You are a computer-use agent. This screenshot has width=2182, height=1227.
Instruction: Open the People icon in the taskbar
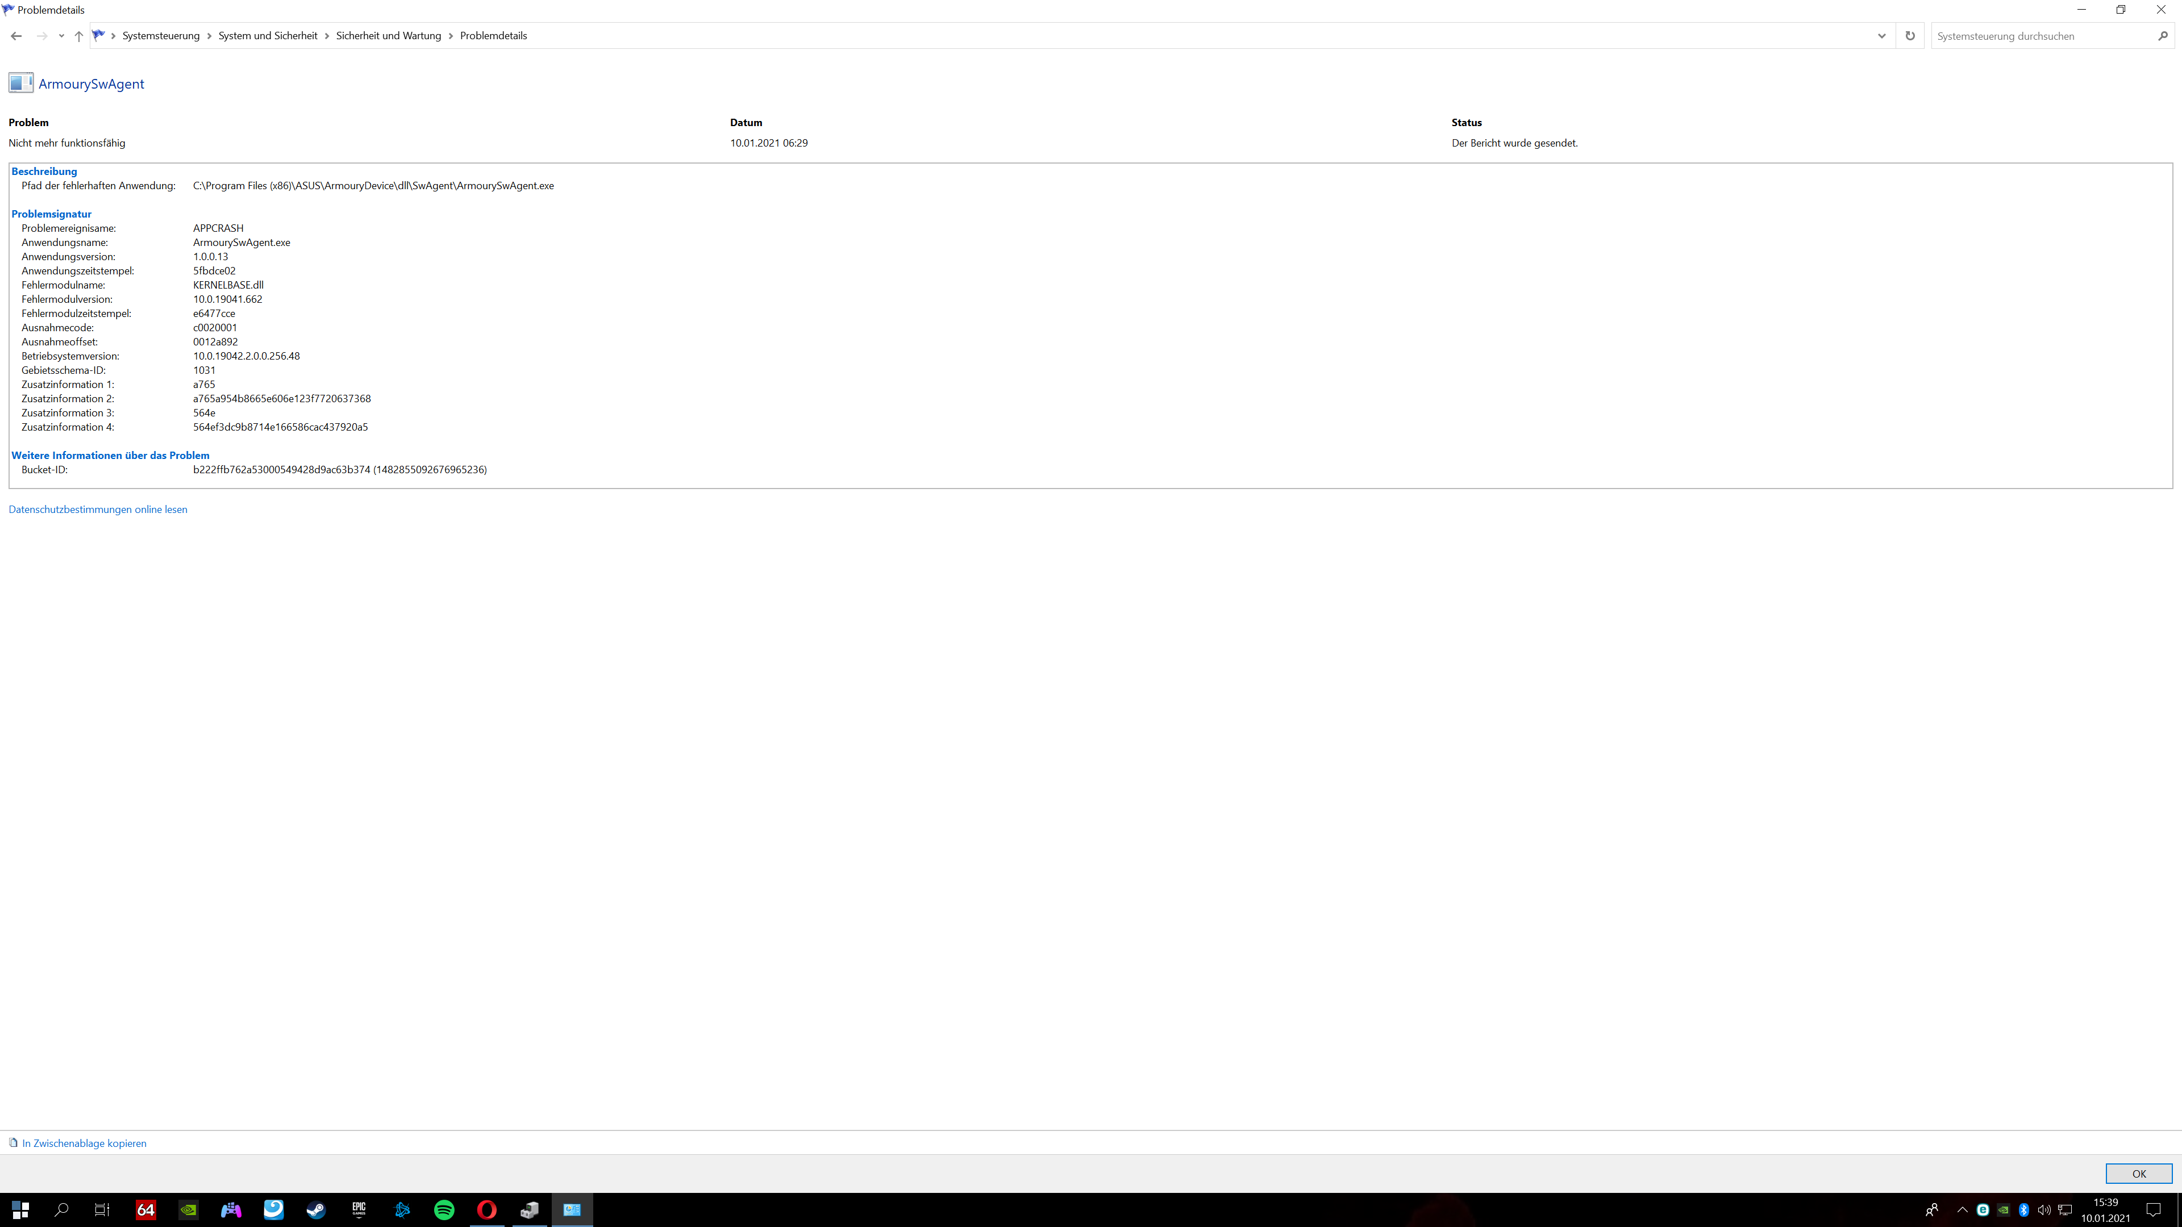coord(1931,1209)
